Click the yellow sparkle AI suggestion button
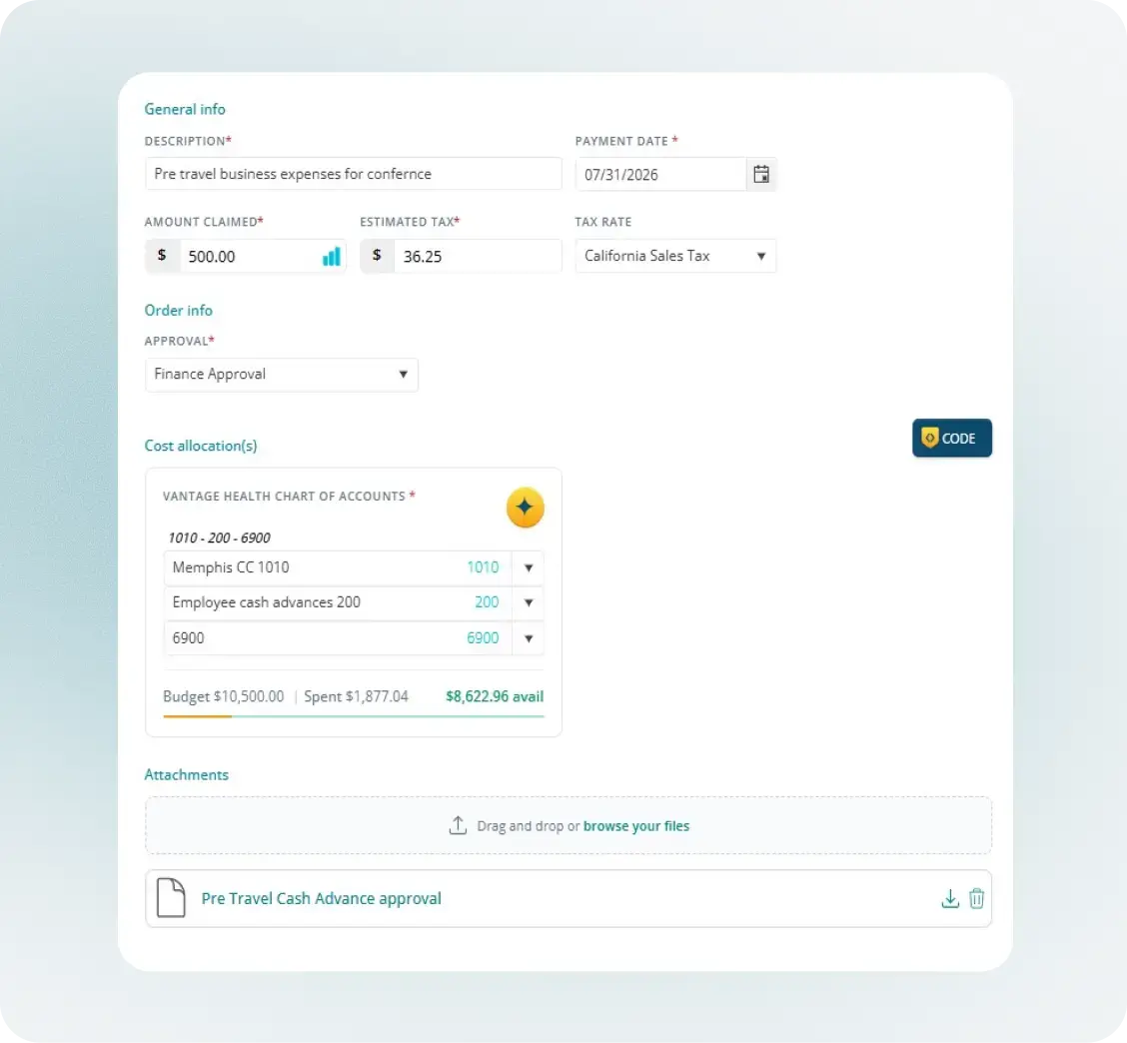The image size is (1127, 1043). point(525,508)
